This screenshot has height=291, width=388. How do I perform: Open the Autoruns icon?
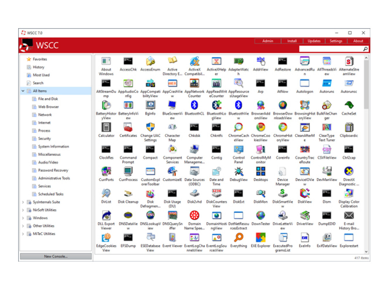(327, 83)
